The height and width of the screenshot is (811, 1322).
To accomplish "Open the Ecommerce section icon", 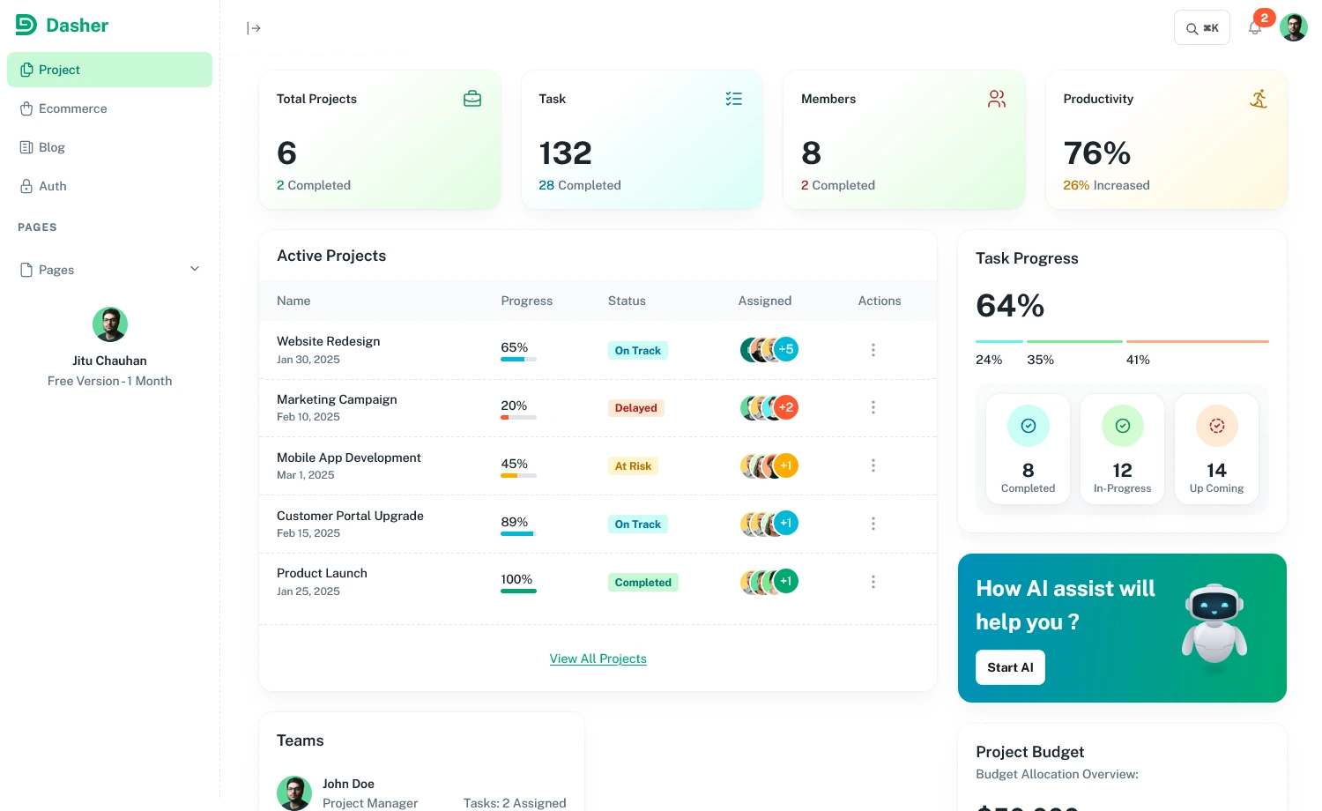I will pos(26,108).
